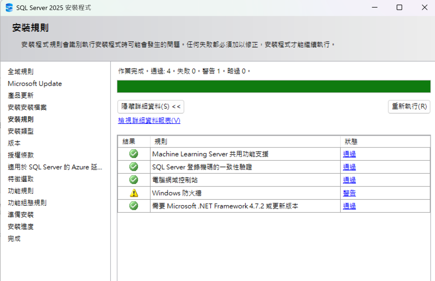Select 安裝類型 step in sidebar
The height and width of the screenshot is (281, 435).
click(20, 131)
